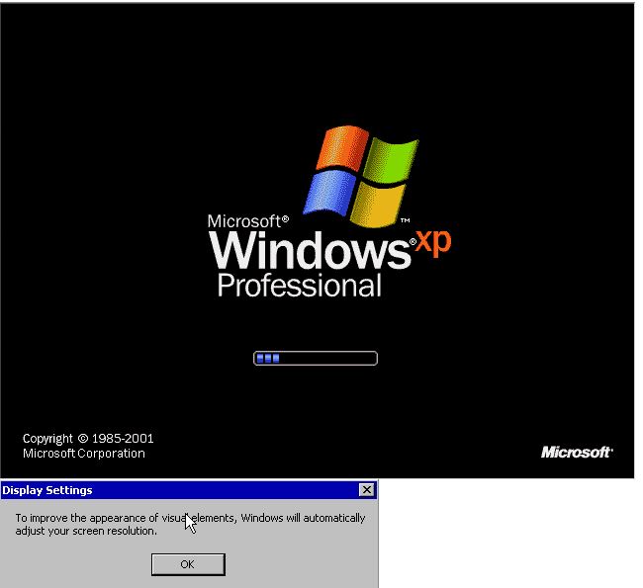
Task: Close the Display Settings dialog
Action: (367, 490)
